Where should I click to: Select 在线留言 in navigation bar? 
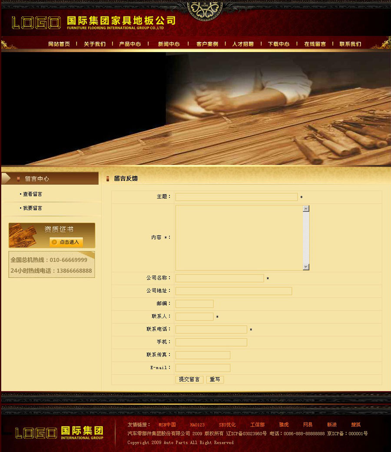pos(315,44)
